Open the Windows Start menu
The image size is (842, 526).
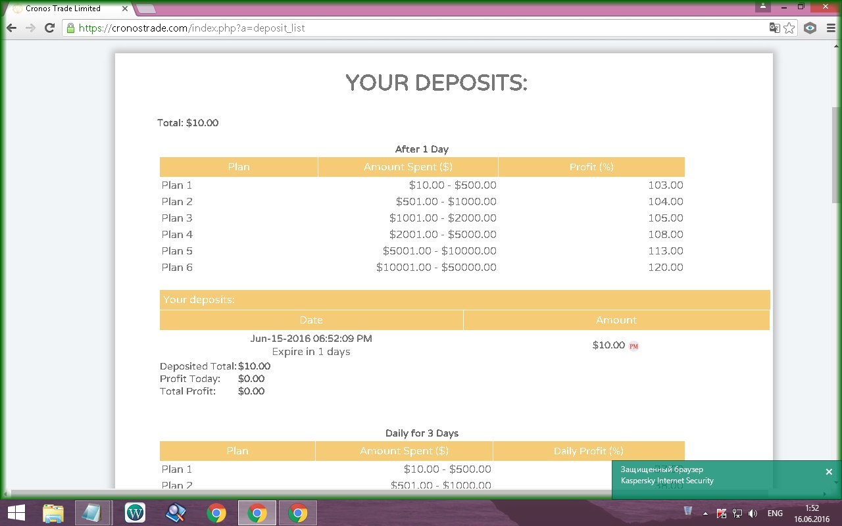point(16,513)
